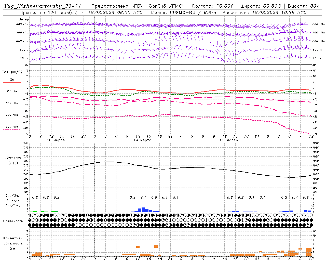Click the Модель COSMO-RU / 6.6км text
The width and height of the screenshot is (326, 261).
point(183,12)
